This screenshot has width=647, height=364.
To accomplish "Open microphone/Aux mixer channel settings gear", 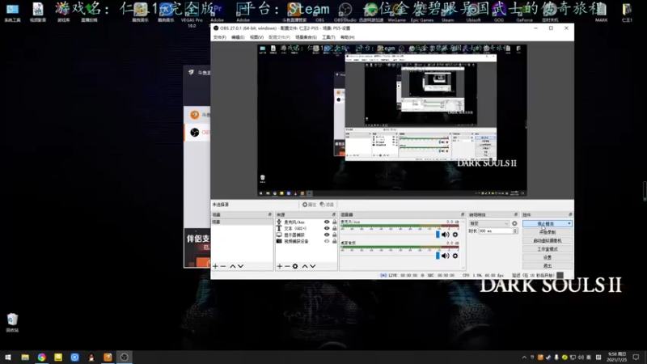I will 455,235.
